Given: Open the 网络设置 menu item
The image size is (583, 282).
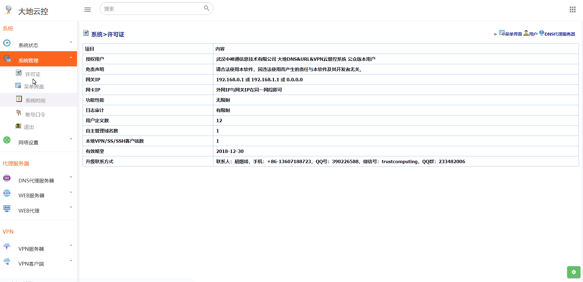Looking at the screenshot, I should 39,141.
